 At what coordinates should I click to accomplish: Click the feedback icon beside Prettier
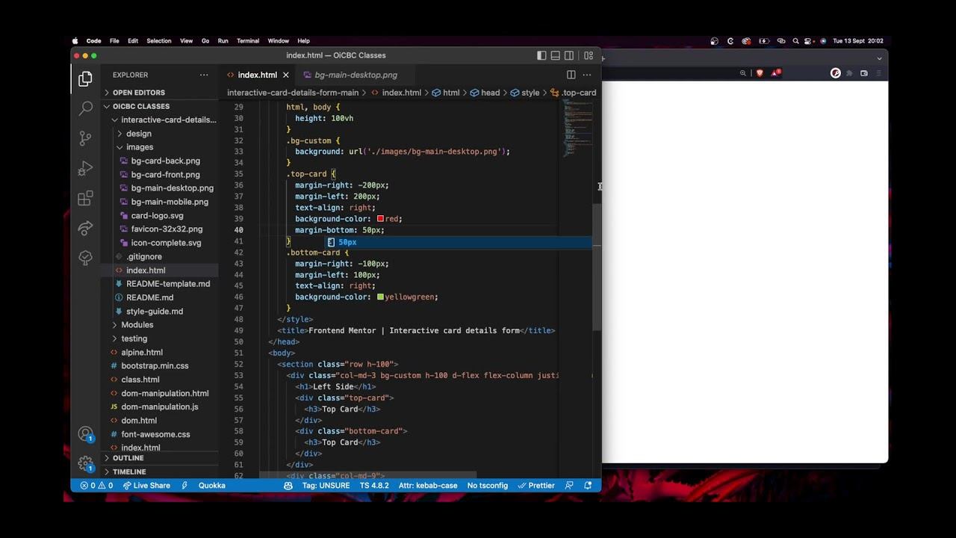(x=569, y=486)
